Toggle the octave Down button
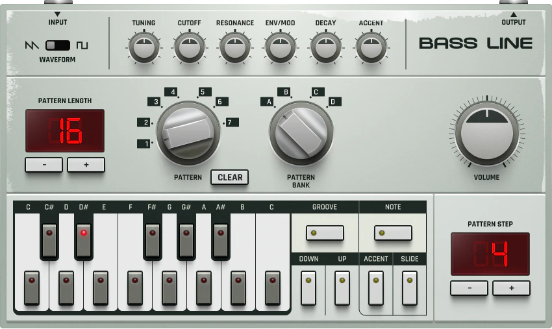The width and height of the screenshot is (552, 329). pyautogui.click(x=308, y=288)
